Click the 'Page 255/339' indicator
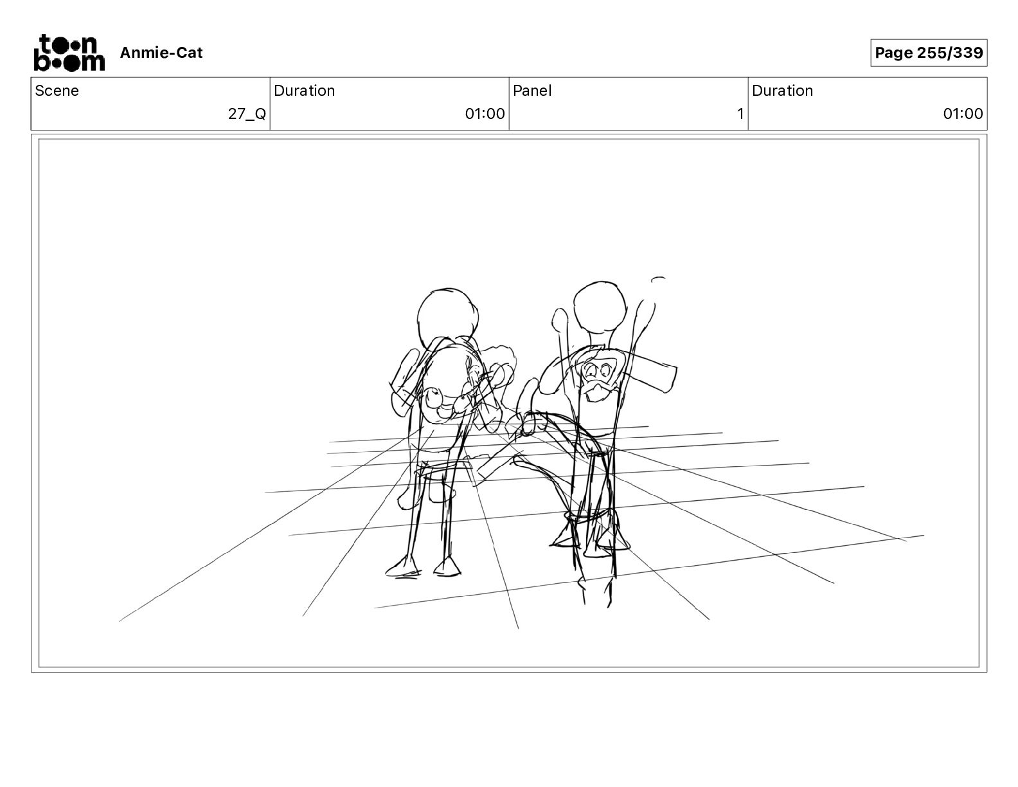 [x=929, y=53]
